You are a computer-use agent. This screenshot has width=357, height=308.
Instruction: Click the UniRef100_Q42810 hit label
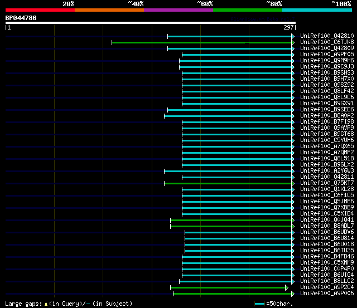tap(327, 36)
